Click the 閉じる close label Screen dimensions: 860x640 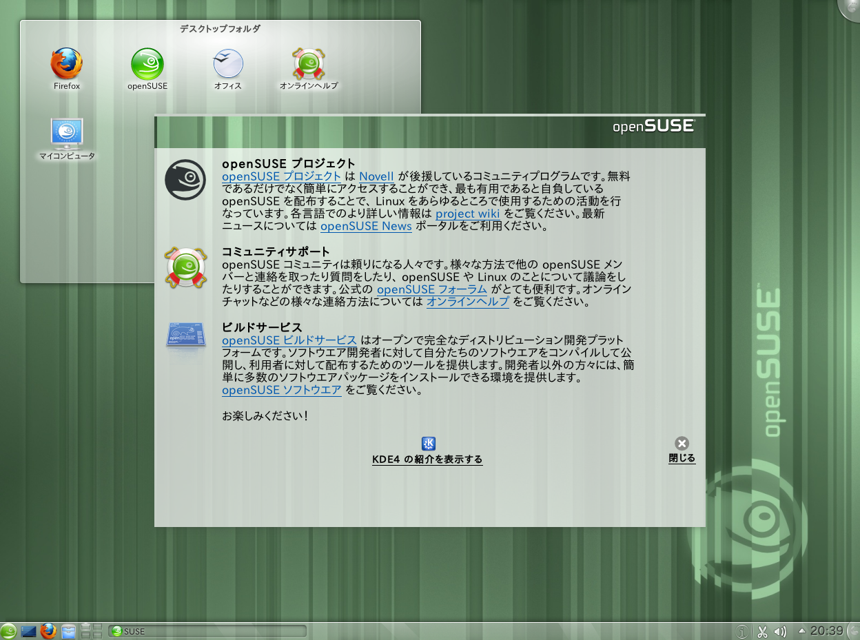(x=682, y=458)
